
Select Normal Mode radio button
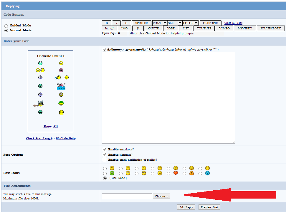(x=6, y=30)
